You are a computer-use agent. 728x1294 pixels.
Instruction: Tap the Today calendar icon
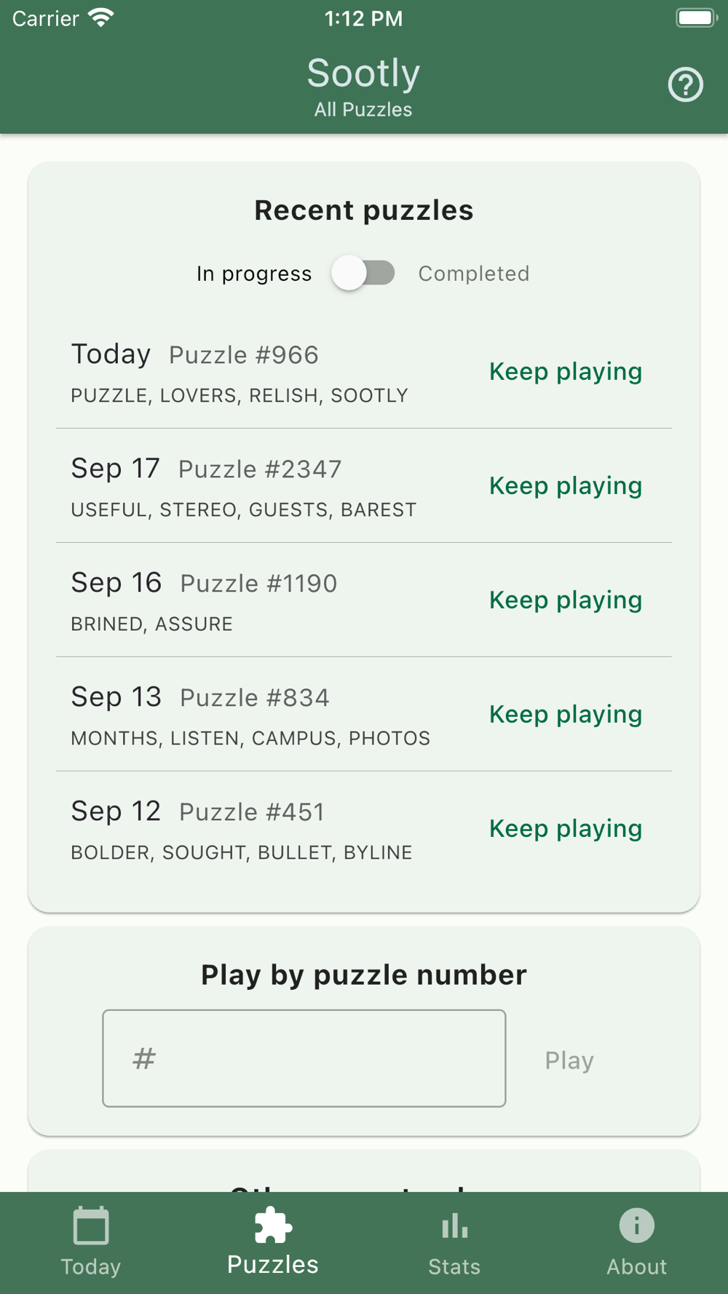click(x=91, y=1226)
